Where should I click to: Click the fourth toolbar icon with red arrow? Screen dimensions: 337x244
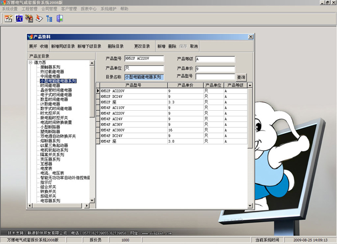(x=39, y=19)
